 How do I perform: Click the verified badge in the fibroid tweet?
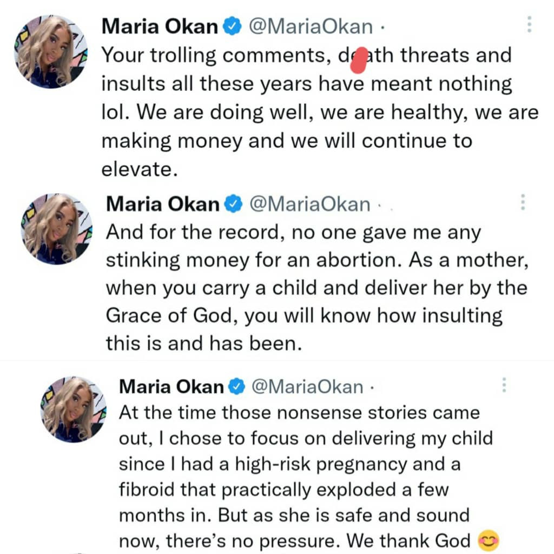[238, 386]
